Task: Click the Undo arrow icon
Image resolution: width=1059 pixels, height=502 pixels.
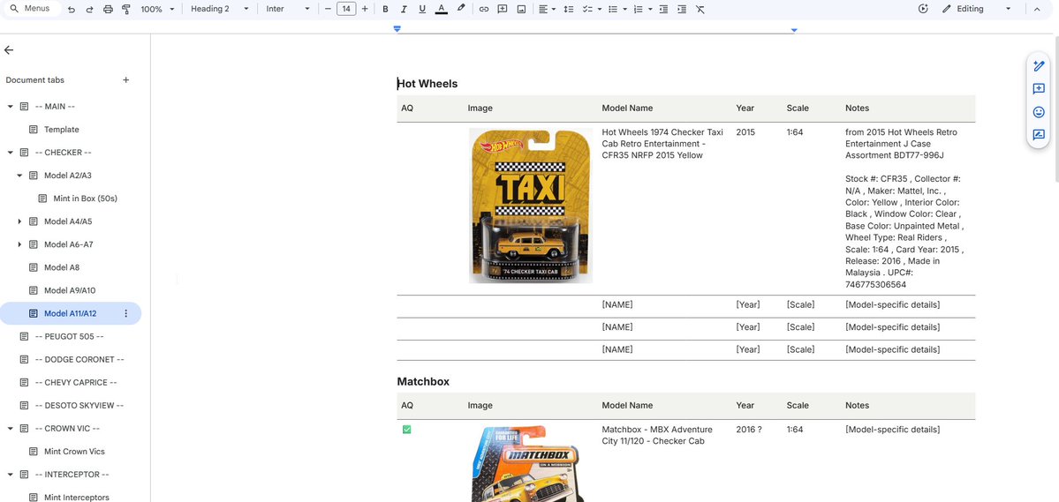Action: 72,10
